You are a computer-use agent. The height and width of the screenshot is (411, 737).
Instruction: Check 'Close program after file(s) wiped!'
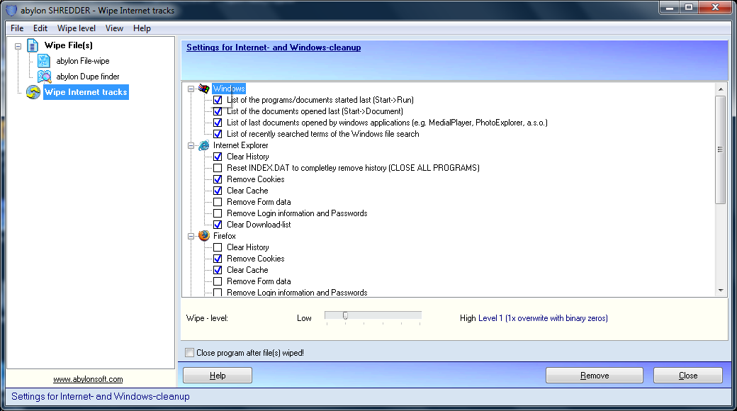click(x=189, y=353)
